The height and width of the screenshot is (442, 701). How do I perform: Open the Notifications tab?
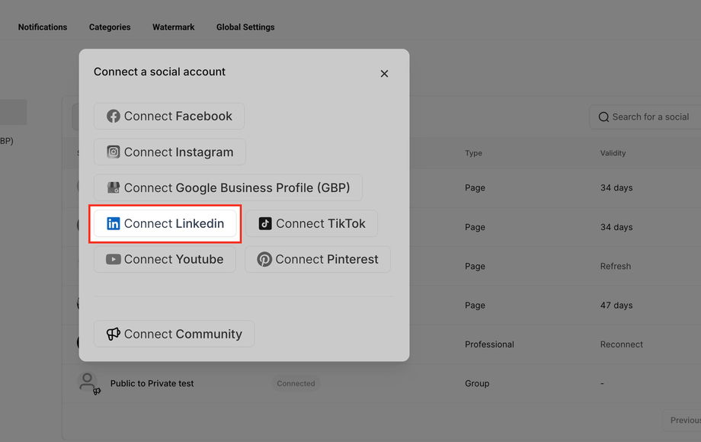click(43, 27)
